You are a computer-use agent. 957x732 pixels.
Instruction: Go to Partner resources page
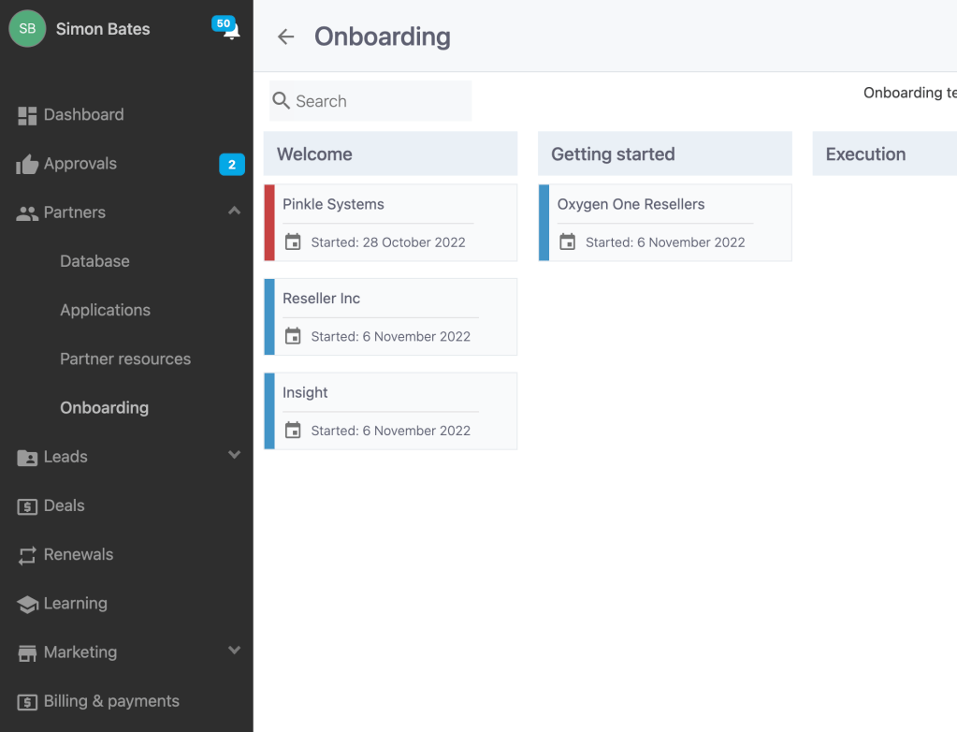pyautogui.click(x=125, y=359)
